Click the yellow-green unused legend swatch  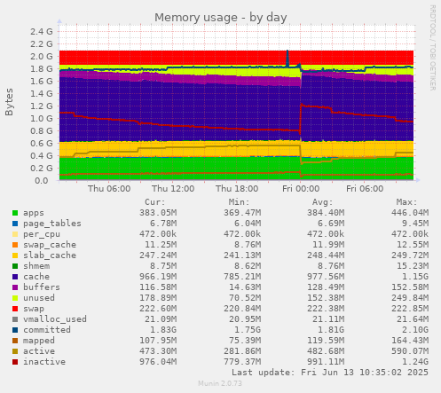tap(15, 298)
